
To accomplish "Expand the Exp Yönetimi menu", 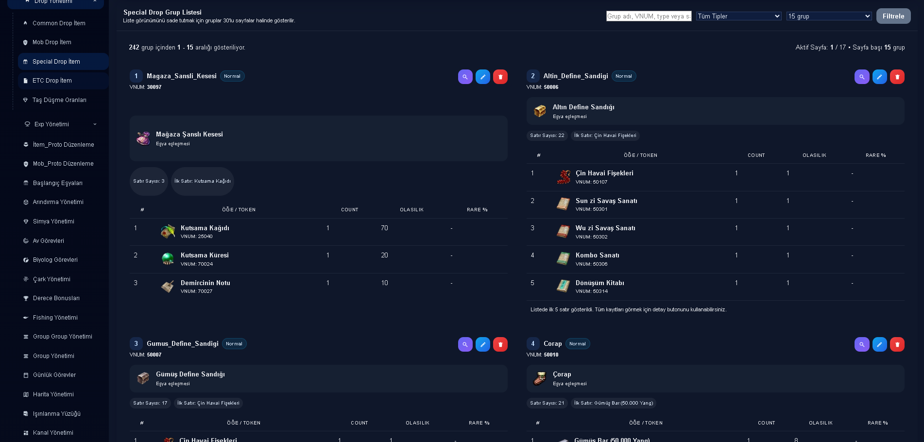I will pyautogui.click(x=61, y=124).
